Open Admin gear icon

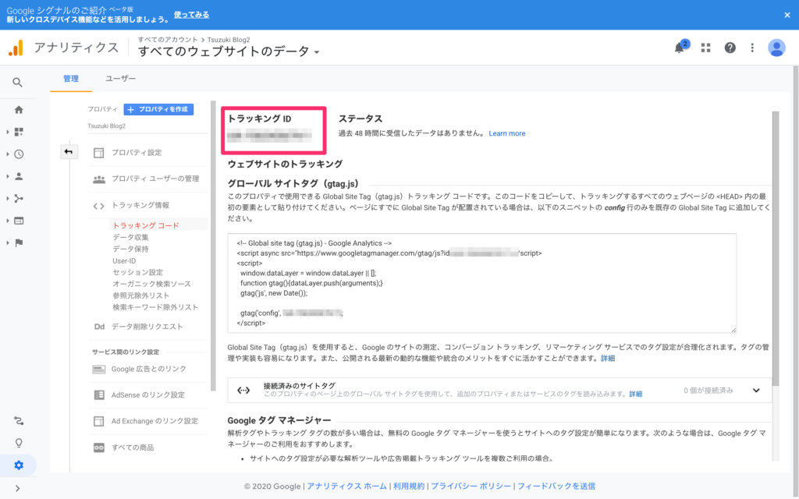pyautogui.click(x=19, y=465)
